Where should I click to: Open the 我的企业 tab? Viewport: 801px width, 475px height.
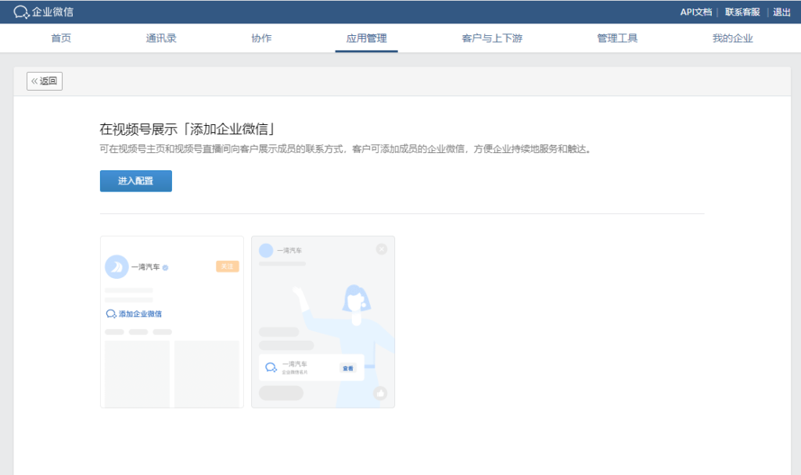[x=732, y=38]
